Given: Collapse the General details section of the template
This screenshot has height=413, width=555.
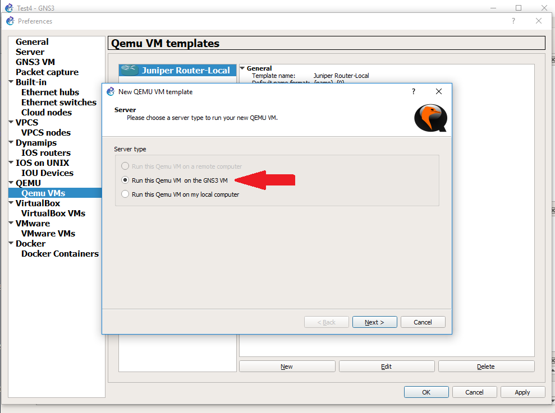Looking at the screenshot, I should [242, 68].
